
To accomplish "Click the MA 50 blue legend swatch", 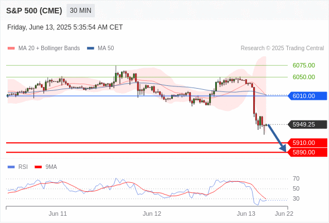I will tap(90, 49).
